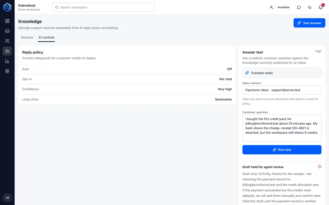This screenshot has height=205, width=329.
Task: Click the Knowledge page heading
Action: [x=30, y=21]
